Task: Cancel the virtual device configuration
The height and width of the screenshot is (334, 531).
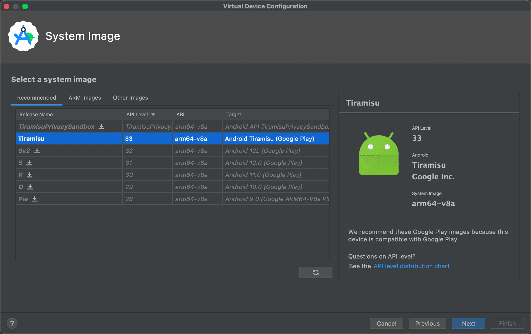Action: (x=387, y=323)
